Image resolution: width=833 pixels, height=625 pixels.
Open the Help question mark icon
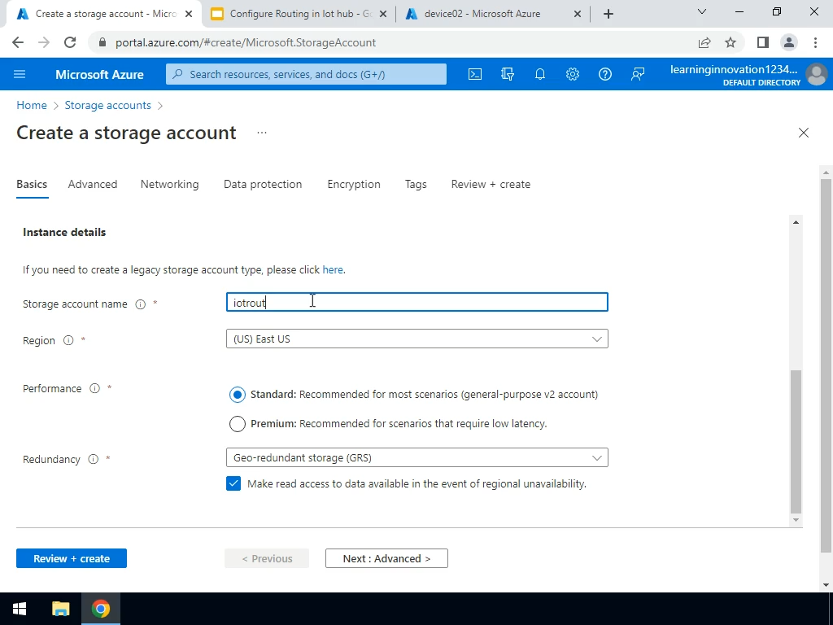pyautogui.click(x=605, y=74)
